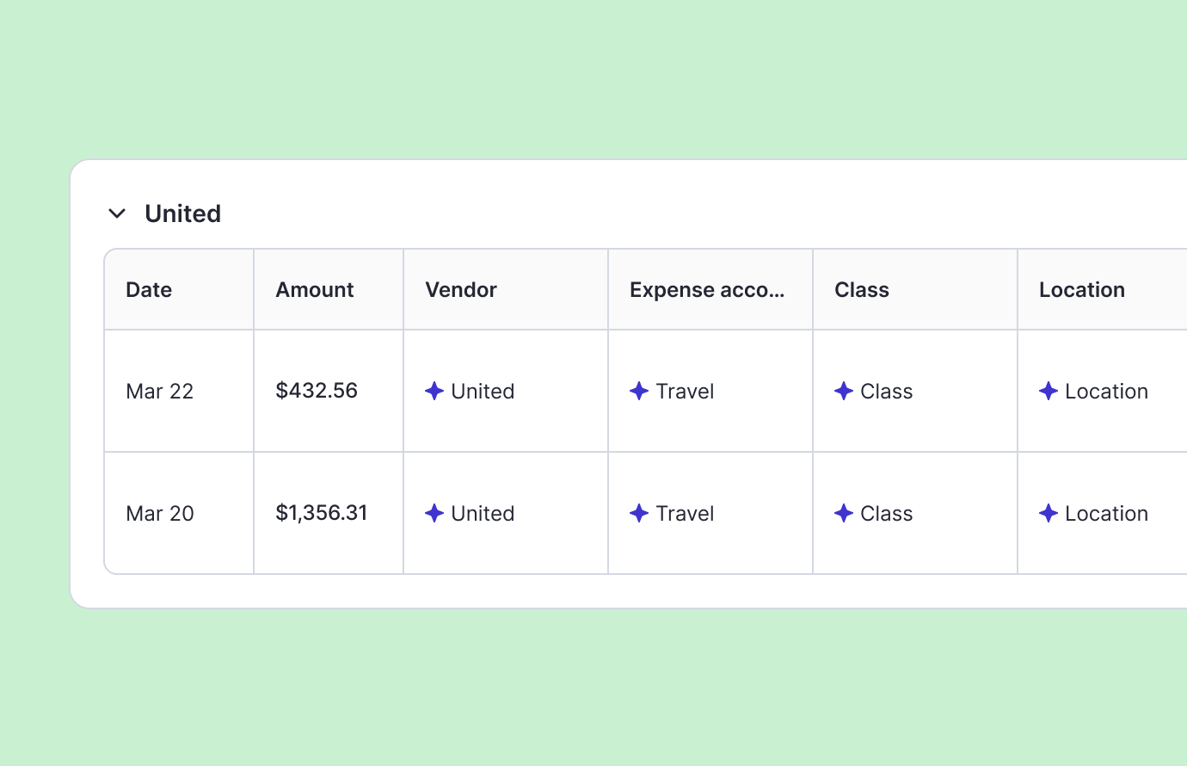The height and width of the screenshot is (766, 1187).
Task: Collapse the United group chevron
Action: click(117, 213)
